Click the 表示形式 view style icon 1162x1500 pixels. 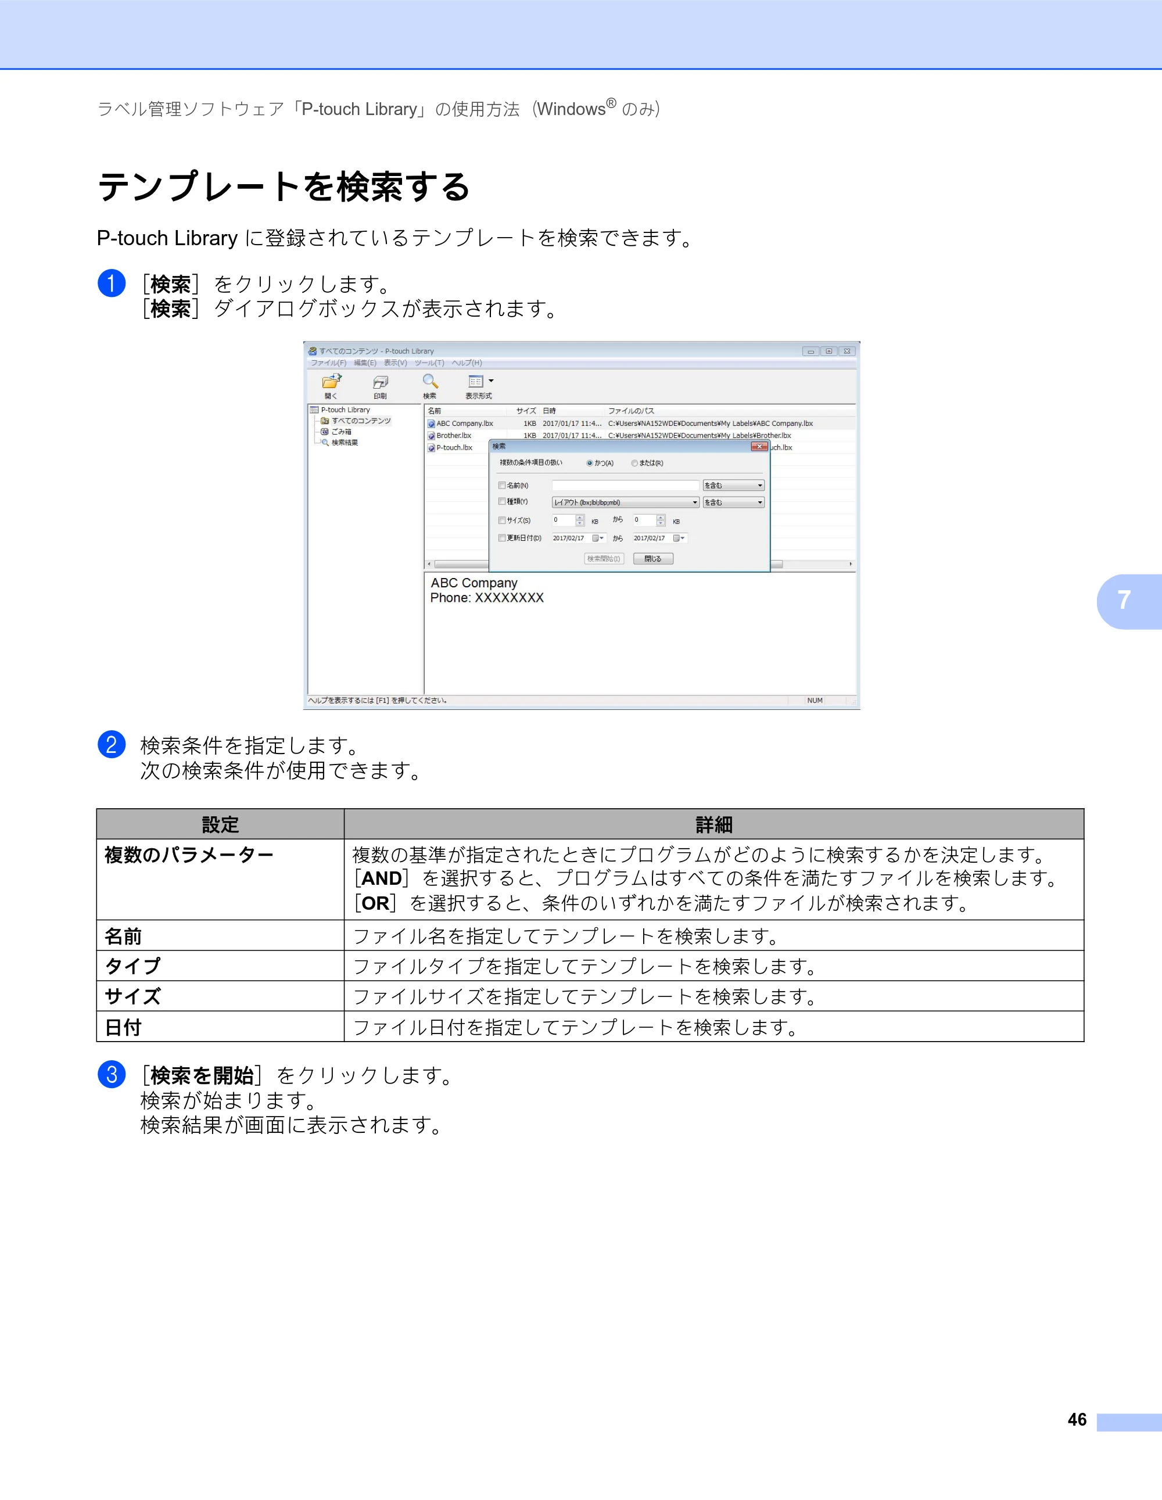click(x=476, y=381)
